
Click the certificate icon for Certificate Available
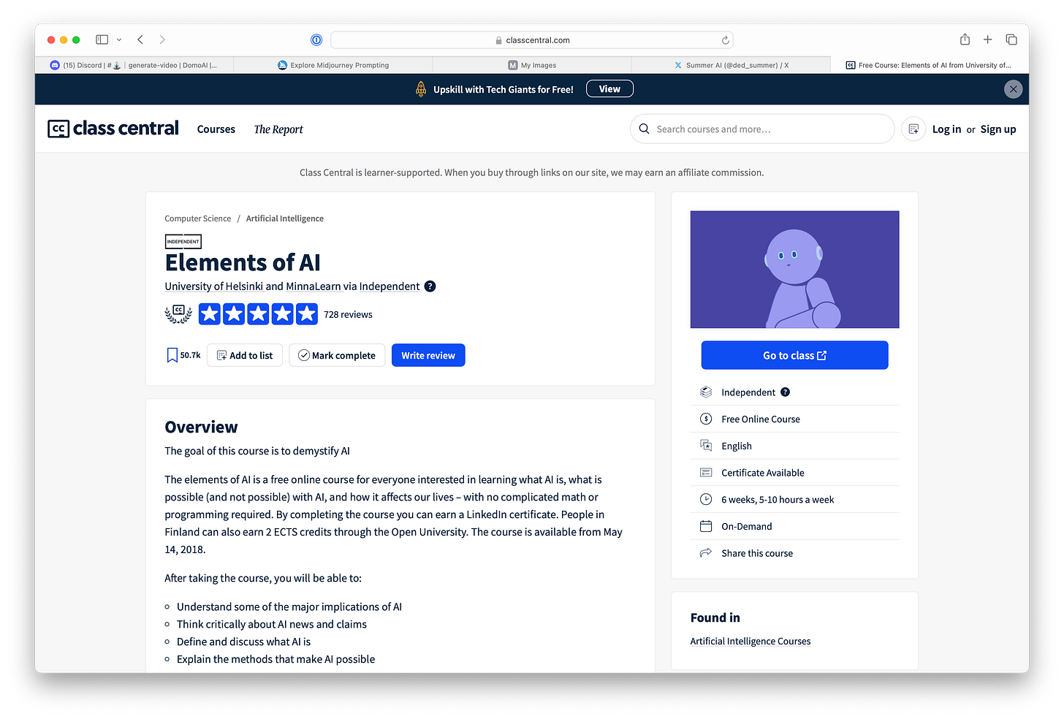click(x=706, y=473)
